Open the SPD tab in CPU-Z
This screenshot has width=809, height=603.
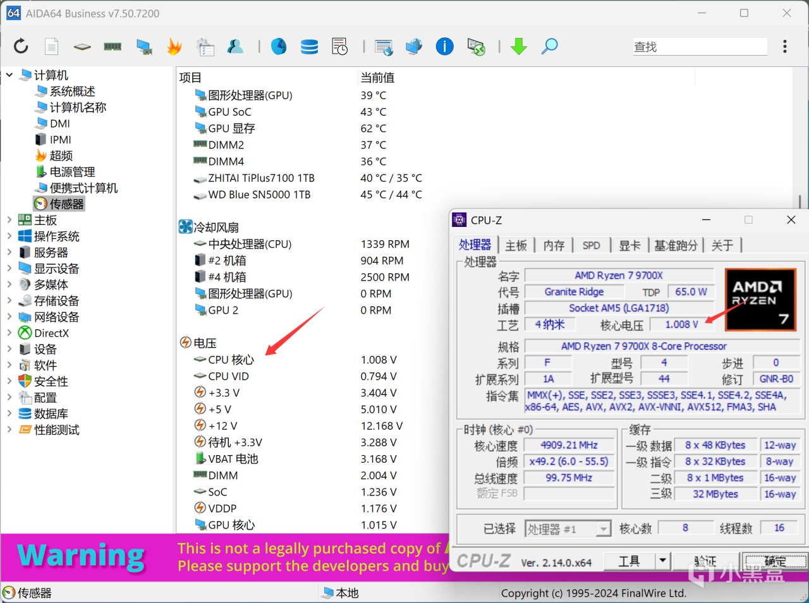[592, 245]
